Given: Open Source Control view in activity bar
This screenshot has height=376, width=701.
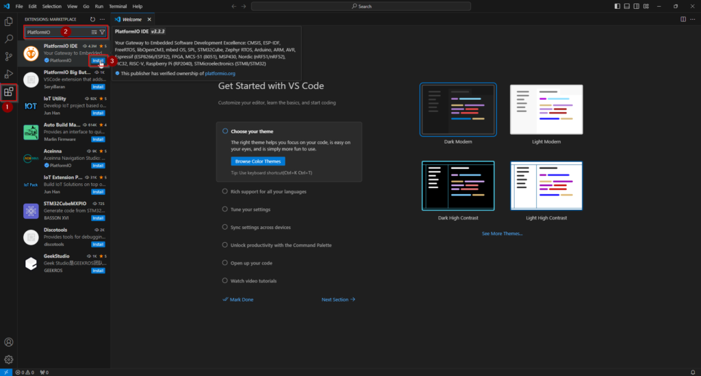Looking at the screenshot, I should 8,56.
